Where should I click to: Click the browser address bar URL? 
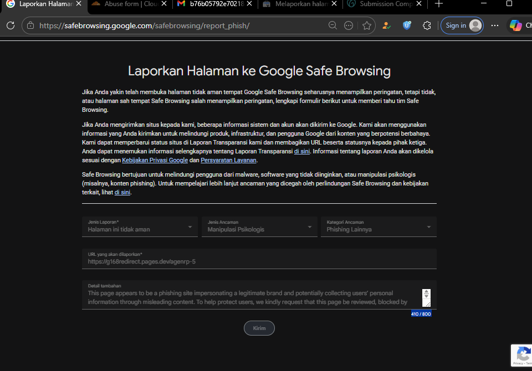145,25
